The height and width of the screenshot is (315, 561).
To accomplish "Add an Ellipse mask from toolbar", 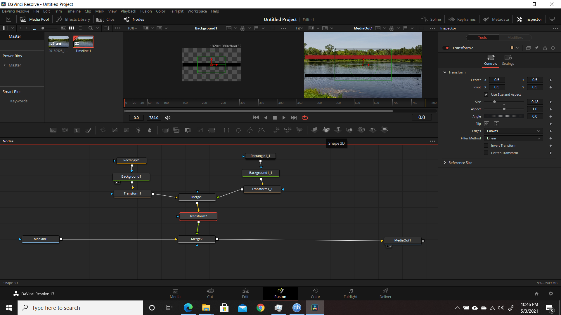I will (x=238, y=130).
